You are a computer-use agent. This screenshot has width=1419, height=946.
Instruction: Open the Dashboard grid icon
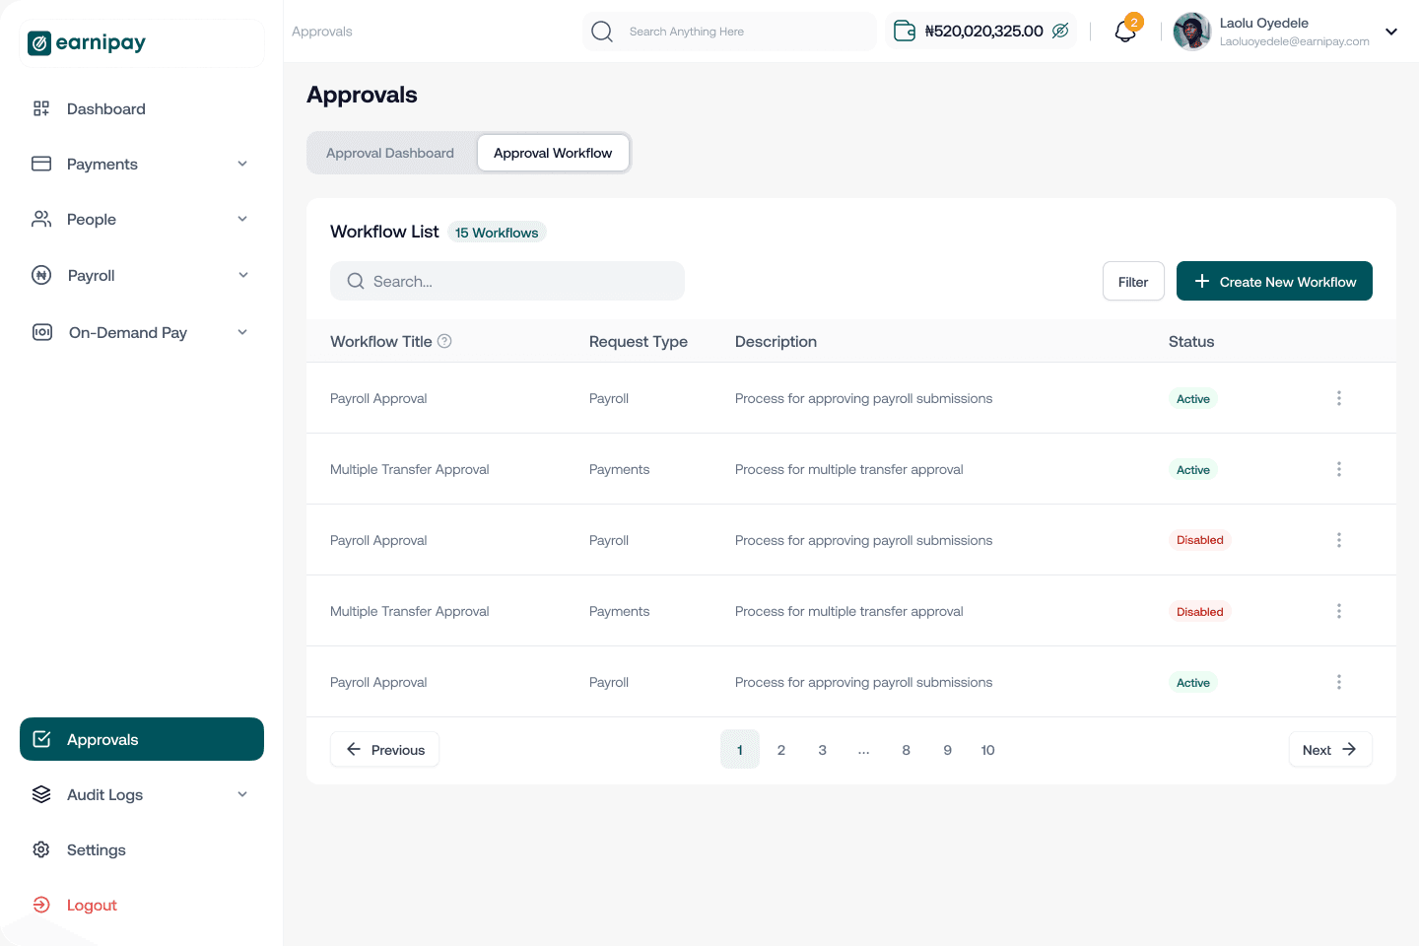(41, 108)
